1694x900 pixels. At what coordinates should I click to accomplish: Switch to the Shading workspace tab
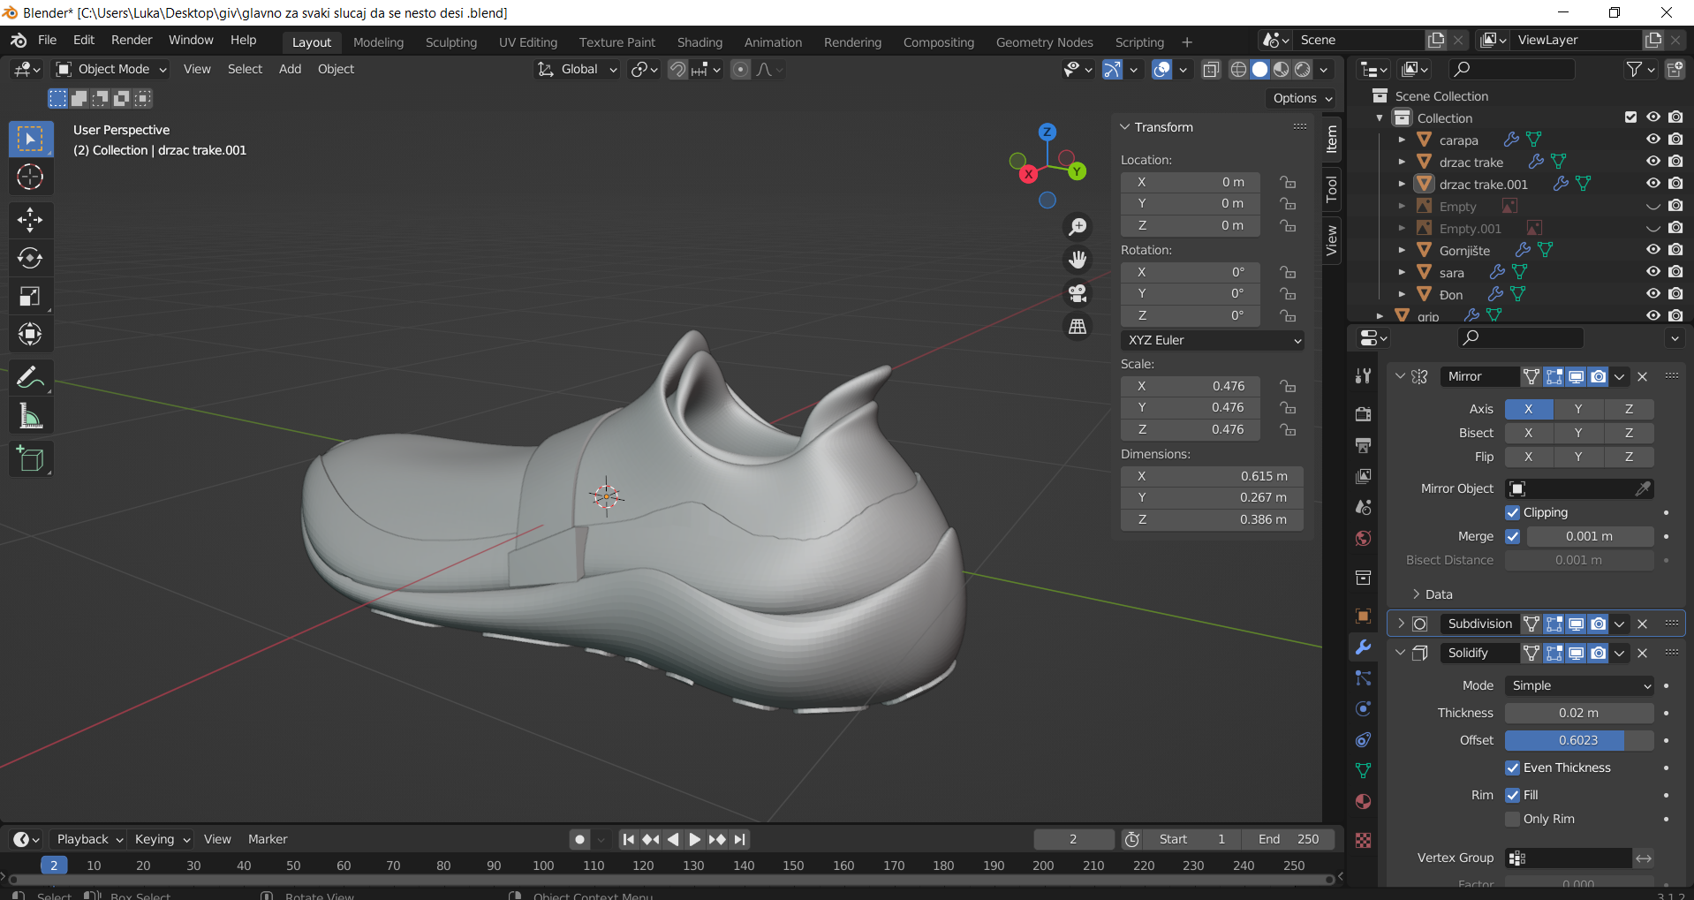tap(700, 42)
